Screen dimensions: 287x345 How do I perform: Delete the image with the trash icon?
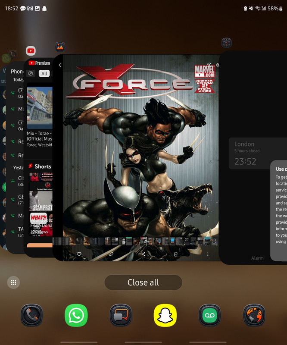(175, 254)
